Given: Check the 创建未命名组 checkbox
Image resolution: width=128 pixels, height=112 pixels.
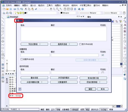Looking at the screenshot, I should coord(22,59).
